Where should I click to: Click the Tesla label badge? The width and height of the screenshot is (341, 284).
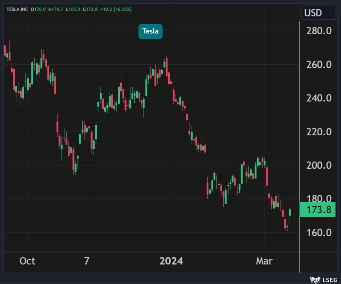click(150, 31)
